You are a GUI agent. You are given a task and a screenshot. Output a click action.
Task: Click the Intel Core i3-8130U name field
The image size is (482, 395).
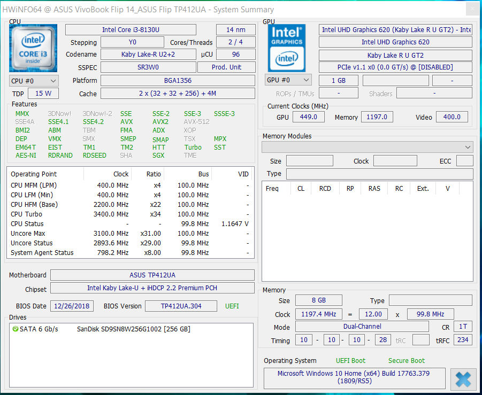click(131, 30)
